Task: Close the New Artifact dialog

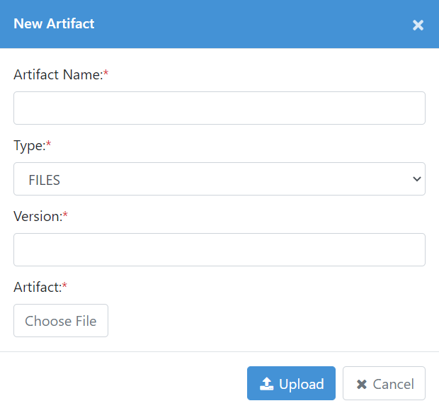Action: click(418, 26)
